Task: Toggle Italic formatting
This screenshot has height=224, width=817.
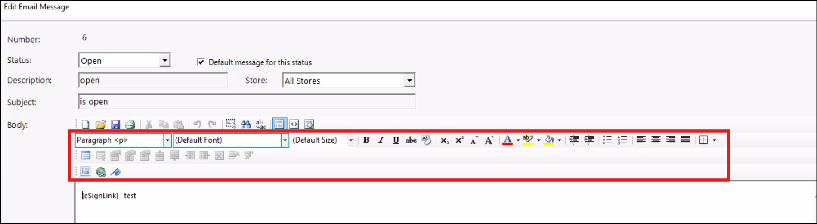Action: point(381,140)
